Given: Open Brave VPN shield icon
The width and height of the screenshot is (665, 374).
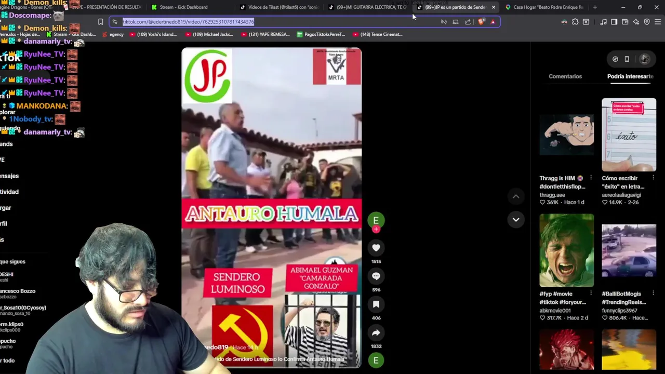Looking at the screenshot, I should pyautogui.click(x=647, y=22).
